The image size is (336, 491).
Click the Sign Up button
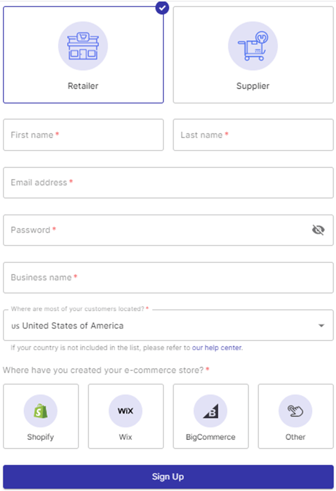(x=168, y=477)
